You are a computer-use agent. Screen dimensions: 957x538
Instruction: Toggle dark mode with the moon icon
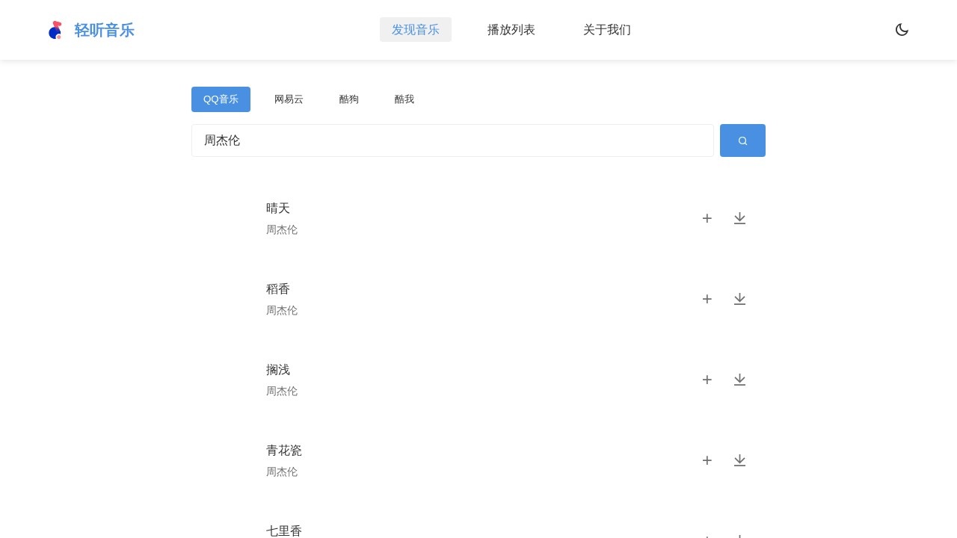pos(902,30)
